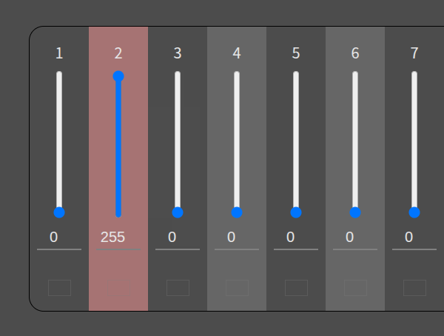Screen dimensions: 444x336
Task: Focus the channel 7 value field
Action: [414, 238]
